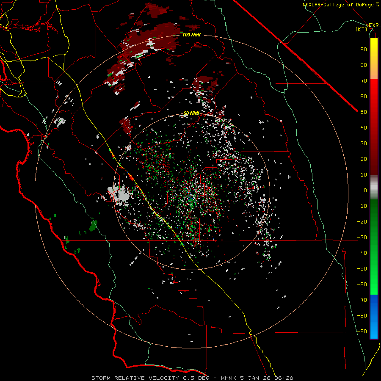Image resolution: width=381 pixels, height=381 pixels.
Task: Click the '70' value on the velocity scale
Action: pyautogui.click(x=364, y=81)
